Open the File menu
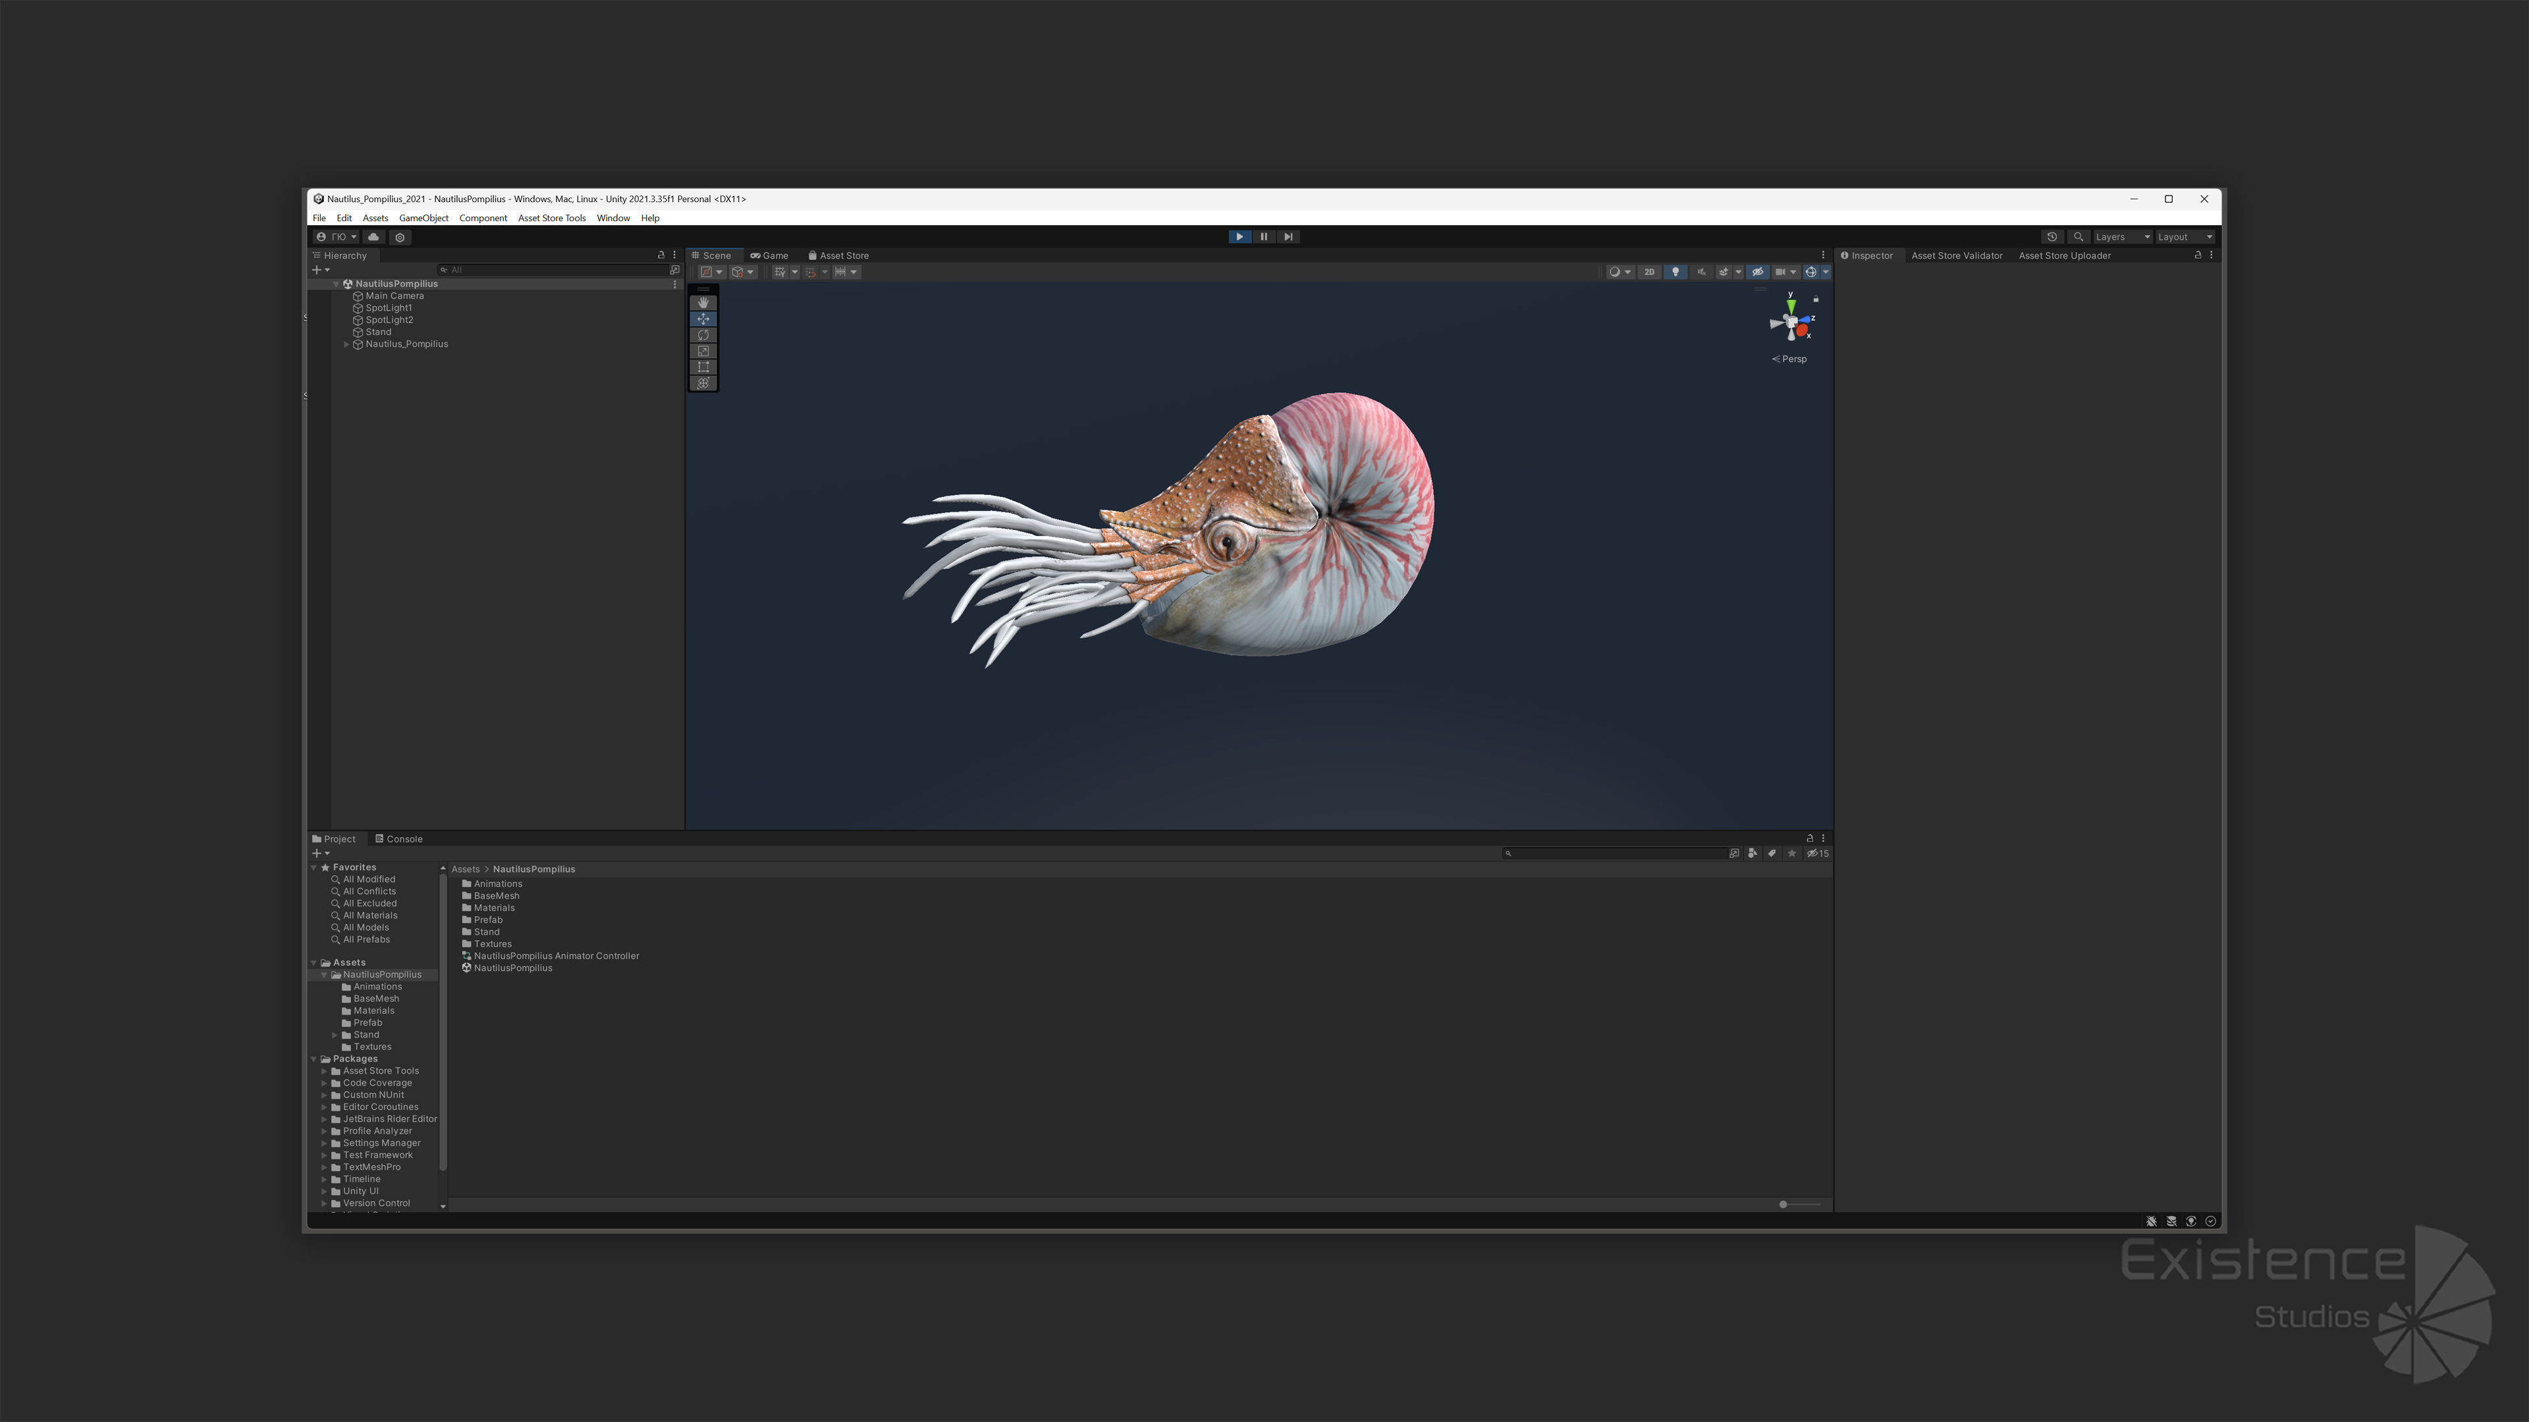 click(319, 218)
